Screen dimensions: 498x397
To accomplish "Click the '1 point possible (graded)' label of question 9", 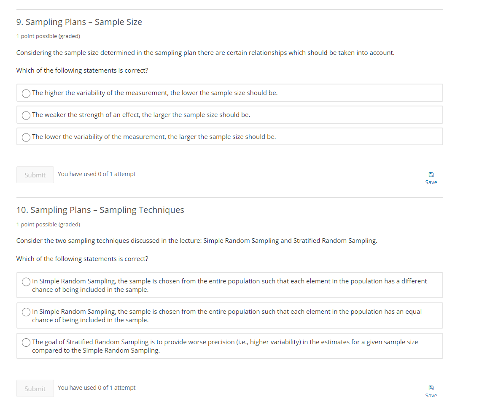I will click(48, 36).
